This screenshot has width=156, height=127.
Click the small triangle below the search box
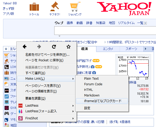point(59,36)
